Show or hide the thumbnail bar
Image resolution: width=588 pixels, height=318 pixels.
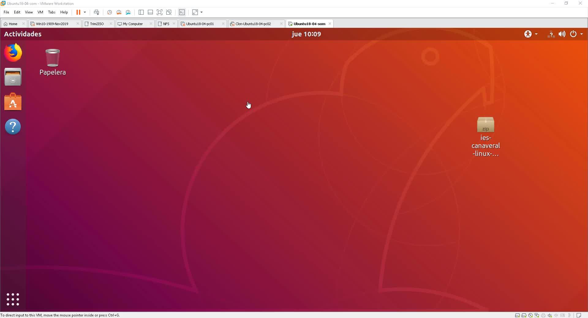point(150,12)
